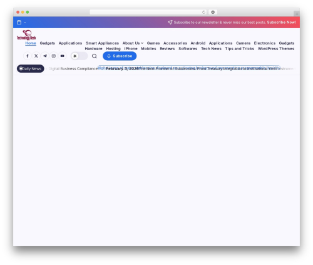This screenshot has width=313, height=265.
Task: Open the Games menu item
Action: [153, 43]
